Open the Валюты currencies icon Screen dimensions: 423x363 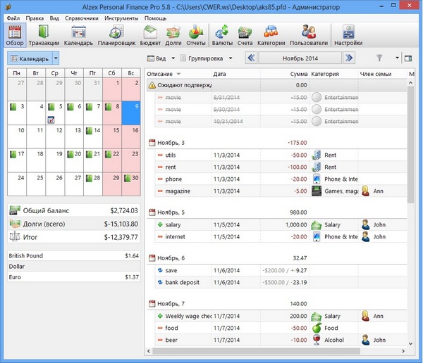(x=222, y=34)
